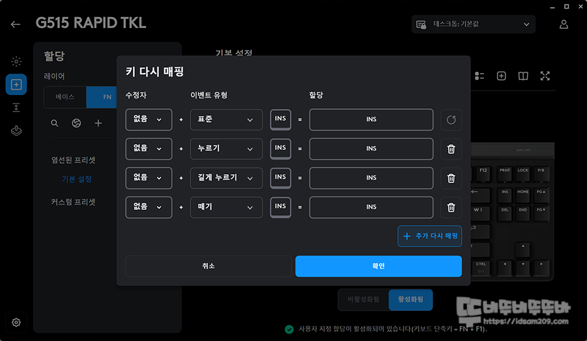The height and width of the screenshot is (341, 587).
Task: Switch to the 베이스 layer tab
Action: coord(65,97)
